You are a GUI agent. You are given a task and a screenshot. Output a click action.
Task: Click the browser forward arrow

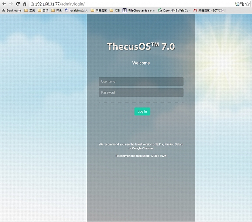click(11, 4)
